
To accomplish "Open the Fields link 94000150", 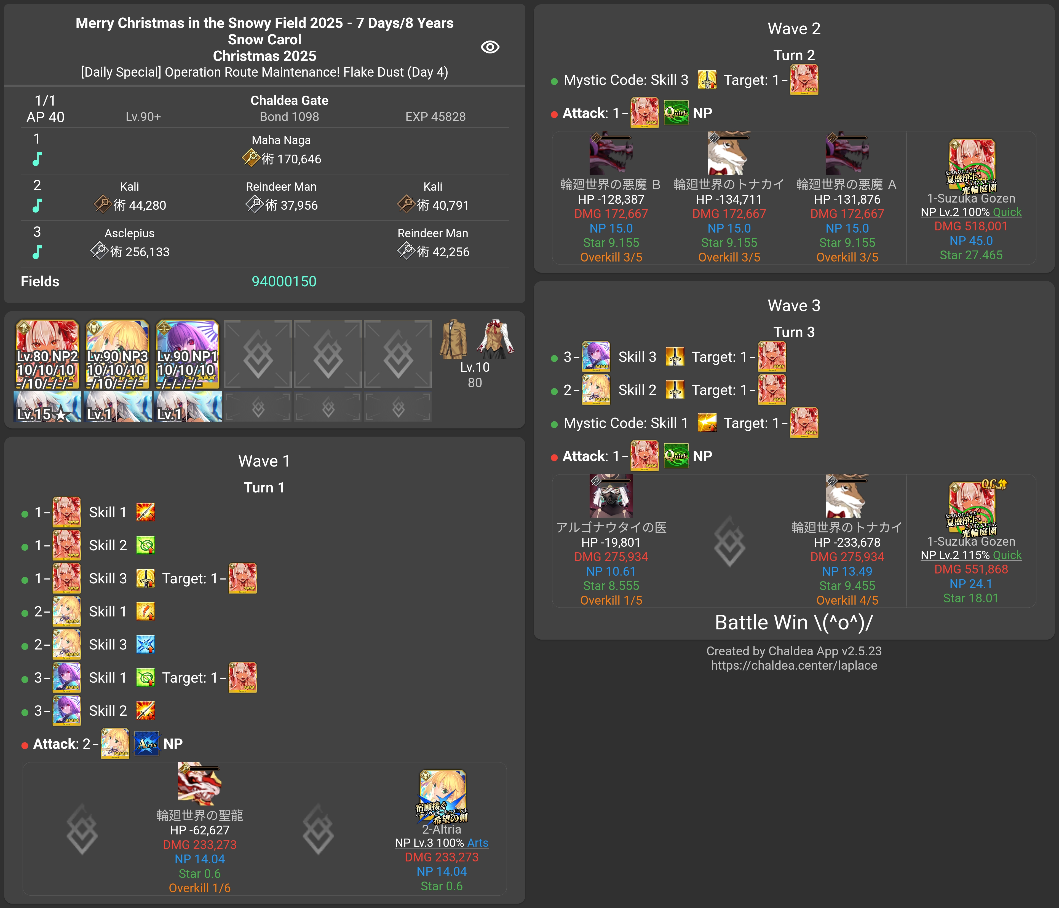I will click(284, 281).
